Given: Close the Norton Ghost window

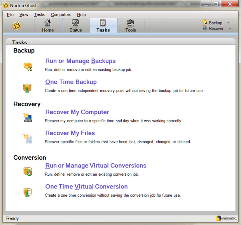Looking at the screenshot, I should (x=230, y=4).
